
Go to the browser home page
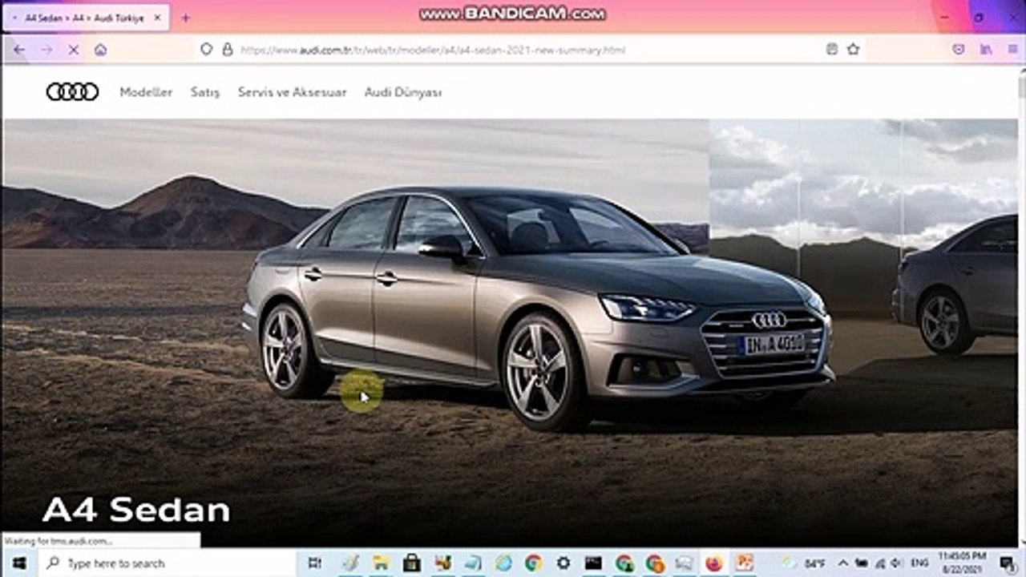(100, 50)
